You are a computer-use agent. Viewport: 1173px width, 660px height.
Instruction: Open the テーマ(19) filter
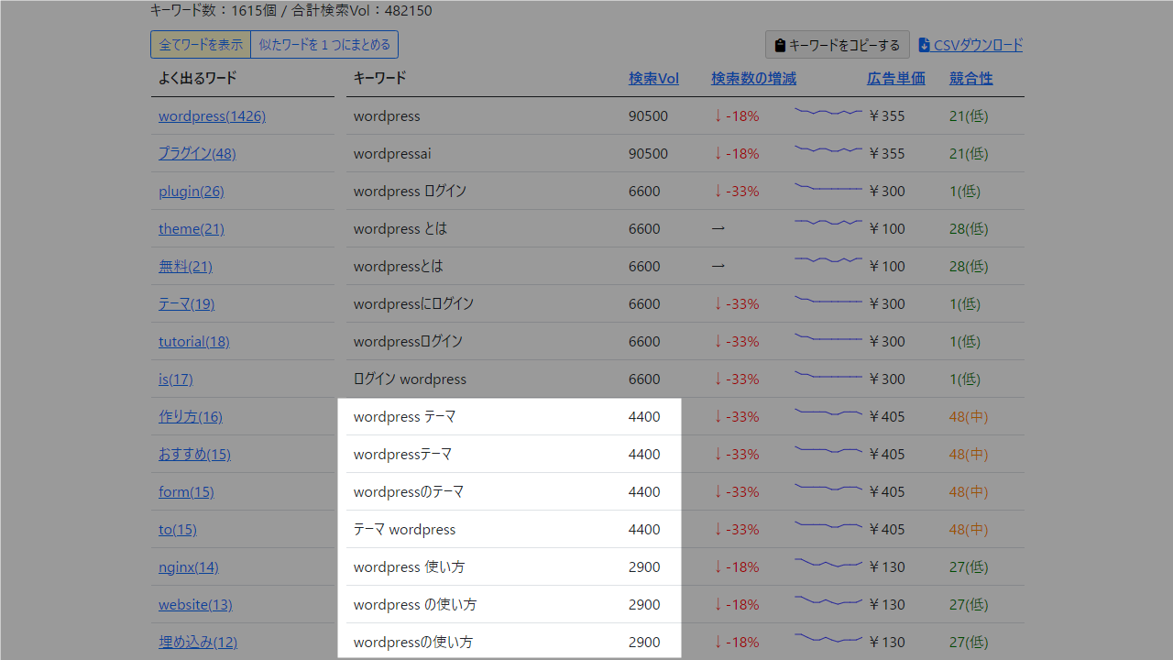coord(186,303)
